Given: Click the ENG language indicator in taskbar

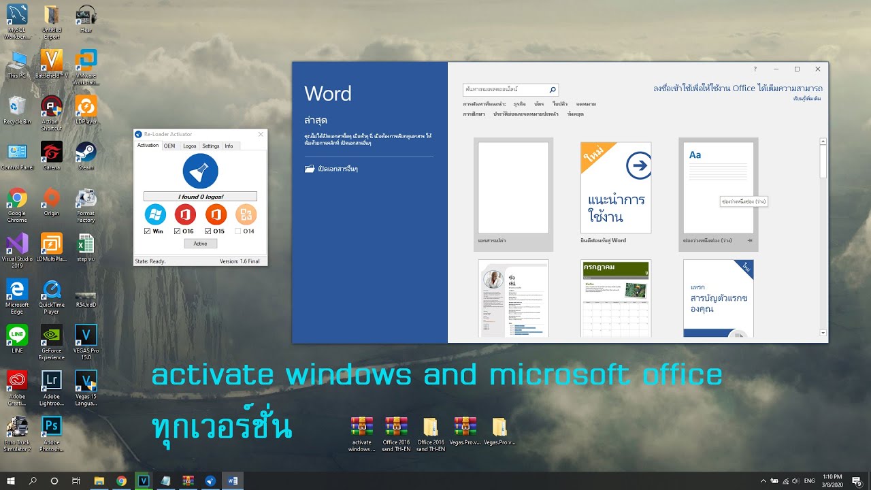Looking at the screenshot, I should click(809, 480).
